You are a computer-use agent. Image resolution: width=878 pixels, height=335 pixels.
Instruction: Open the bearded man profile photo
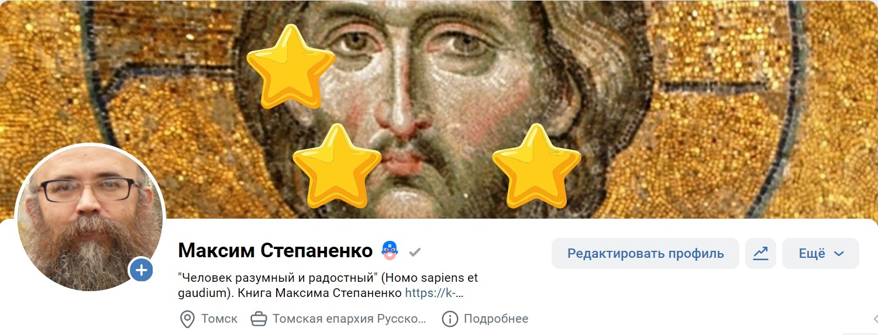89,217
